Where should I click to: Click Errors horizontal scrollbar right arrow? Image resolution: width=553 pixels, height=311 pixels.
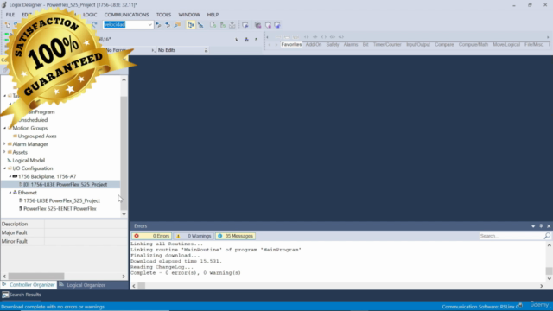tap(542, 286)
